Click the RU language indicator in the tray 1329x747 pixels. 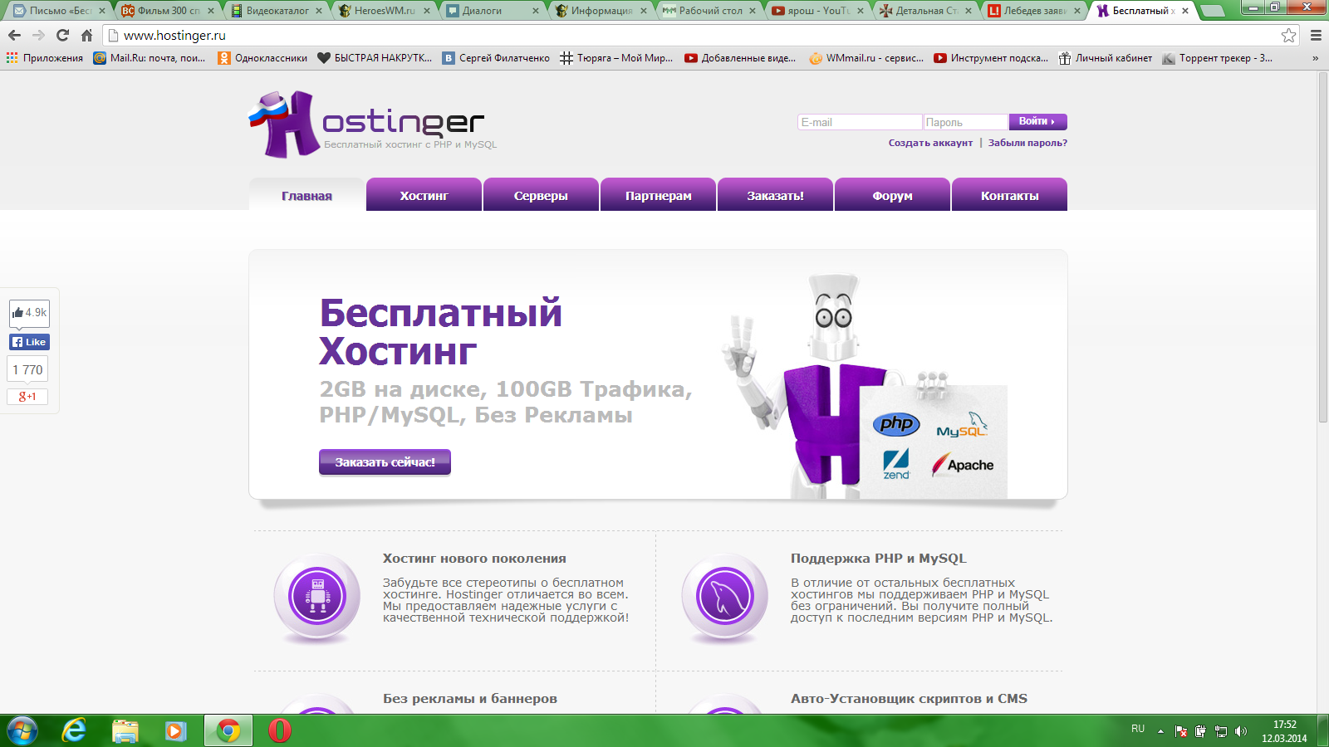coord(1138,729)
